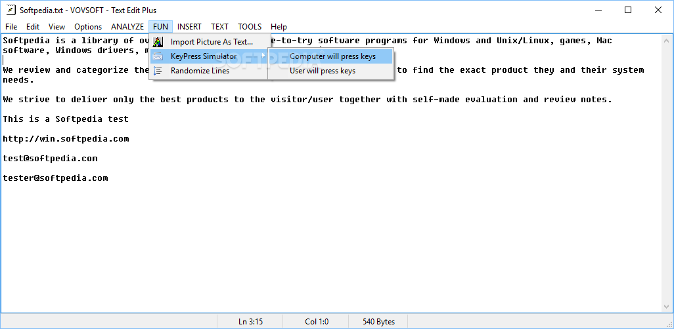Select User will press keys
The image size is (674, 329).
click(x=330, y=71)
